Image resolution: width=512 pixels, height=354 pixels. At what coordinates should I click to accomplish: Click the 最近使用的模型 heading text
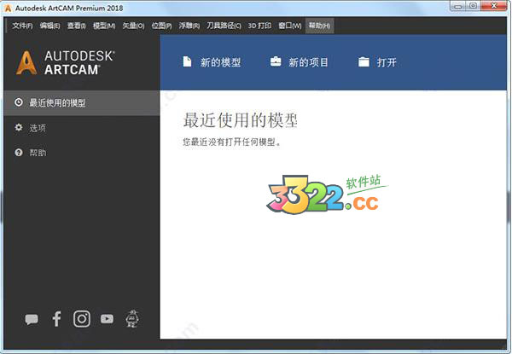tap(241, 120)
